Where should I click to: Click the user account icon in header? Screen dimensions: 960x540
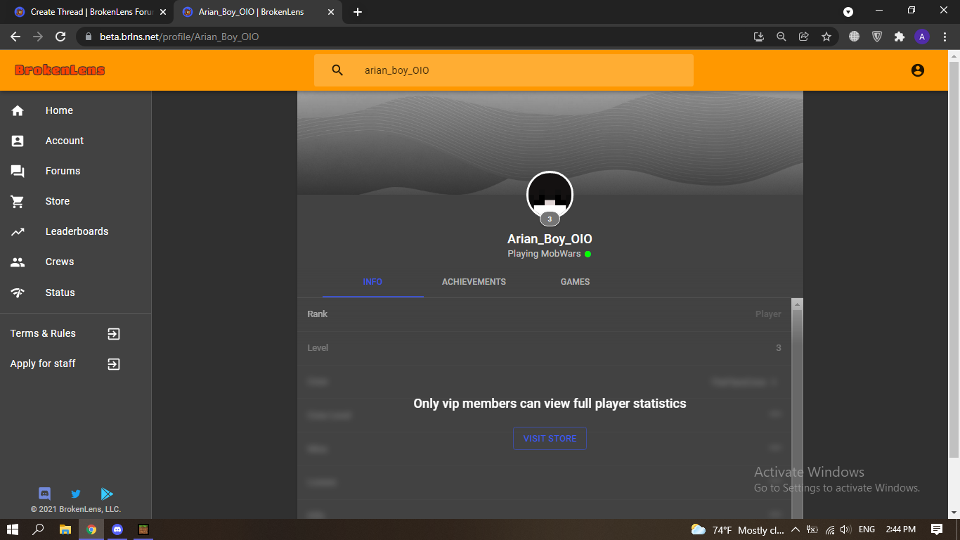[917, 70]
